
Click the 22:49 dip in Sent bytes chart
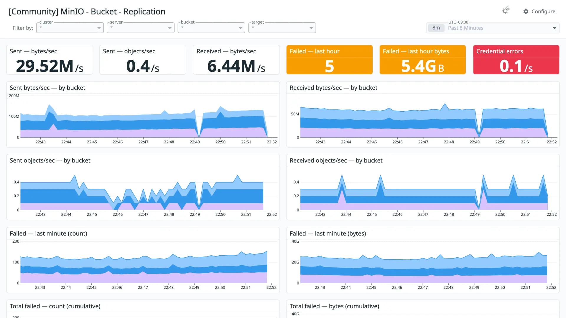coord(199,136)
